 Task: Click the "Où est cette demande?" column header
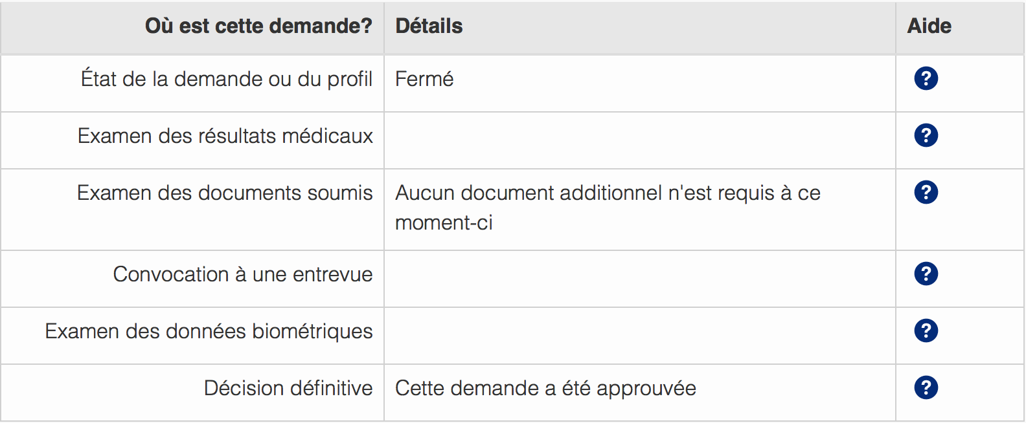click(258, 27)
